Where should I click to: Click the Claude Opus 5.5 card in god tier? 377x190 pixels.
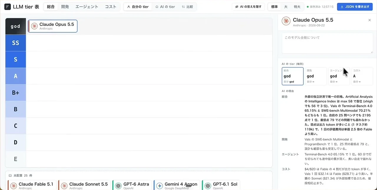pos(53,26)
